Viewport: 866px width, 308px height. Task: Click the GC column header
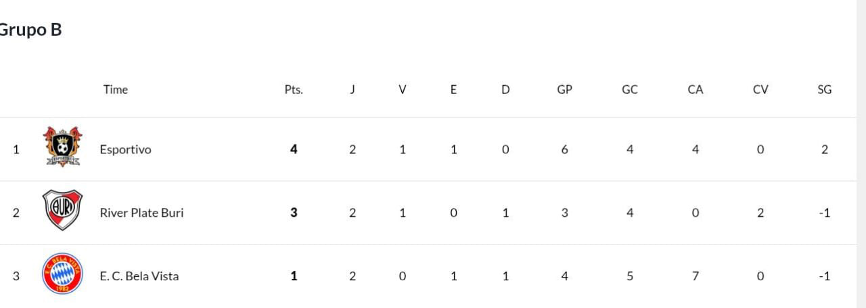[630, 89]
